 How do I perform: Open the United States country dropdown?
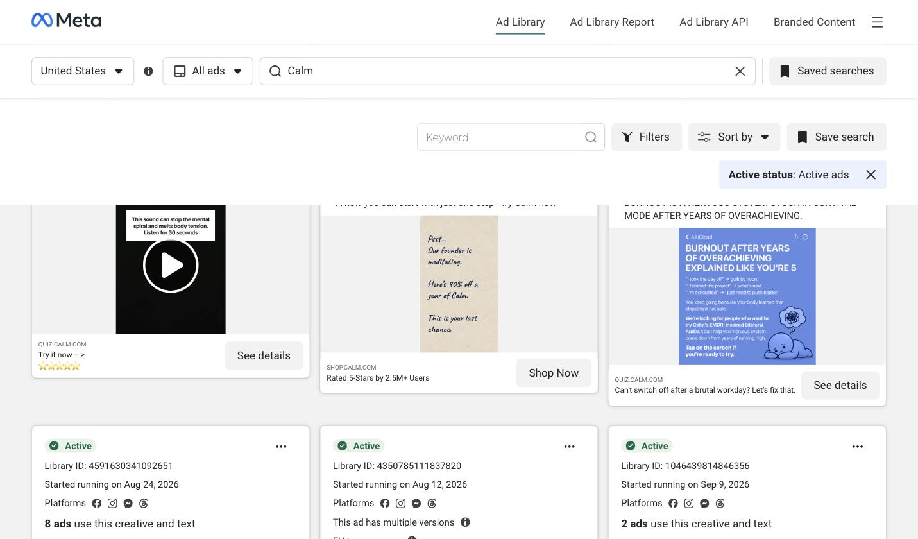83,71
